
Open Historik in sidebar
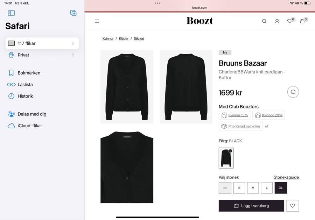25,96
